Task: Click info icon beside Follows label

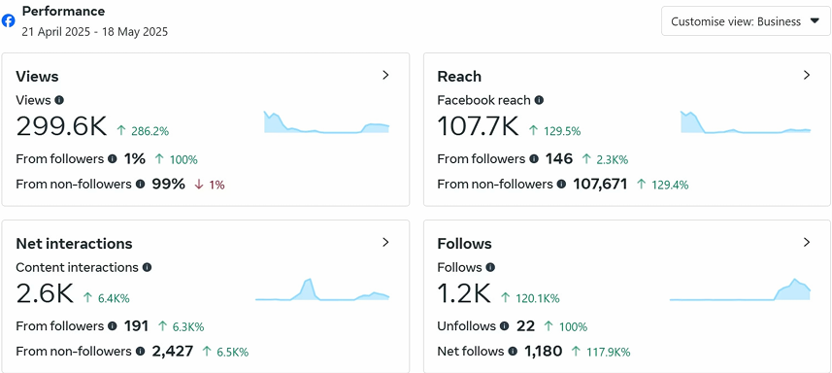Action: point(491,267)
